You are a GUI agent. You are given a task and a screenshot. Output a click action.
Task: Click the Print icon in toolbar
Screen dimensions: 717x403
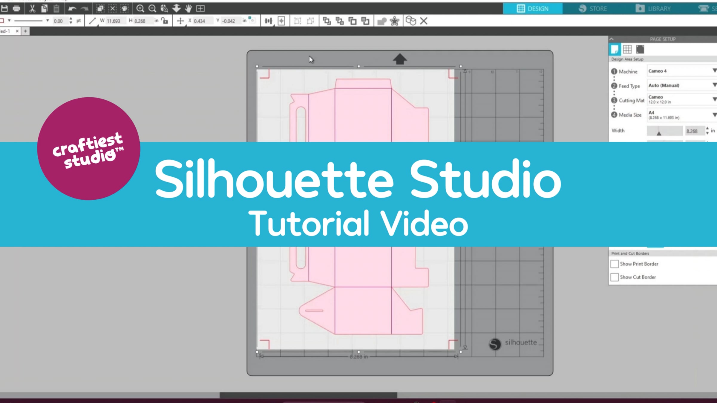click(x=16, y=9)
